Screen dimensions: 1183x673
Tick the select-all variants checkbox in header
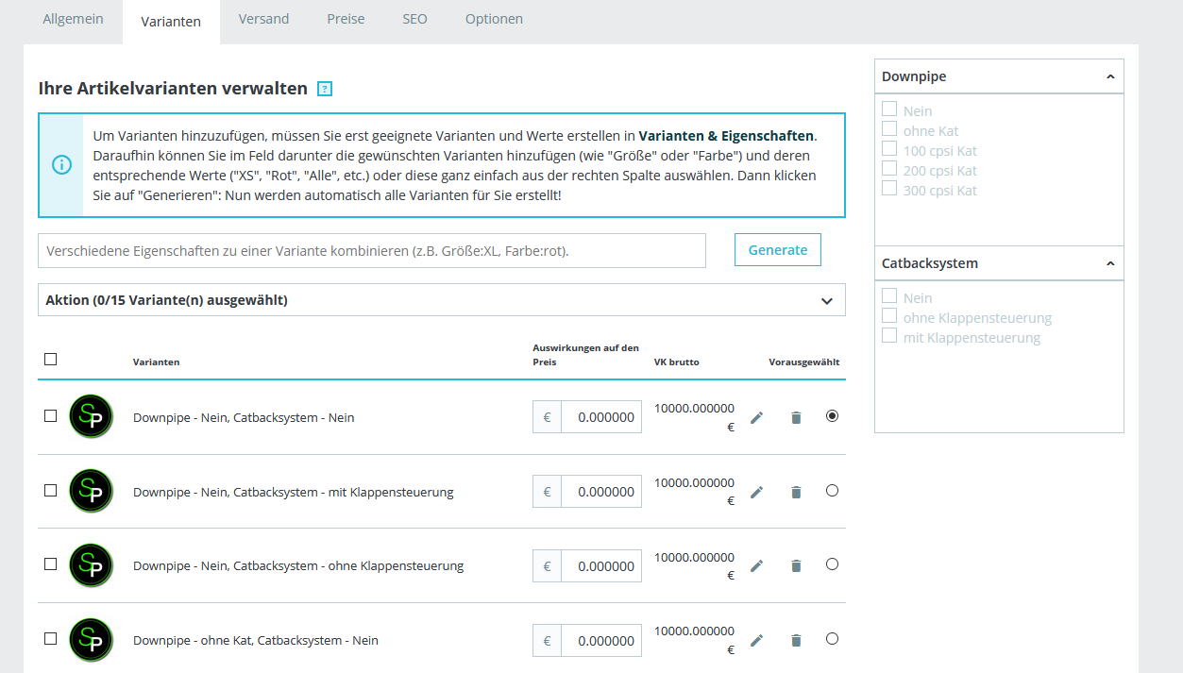point(51,359)
